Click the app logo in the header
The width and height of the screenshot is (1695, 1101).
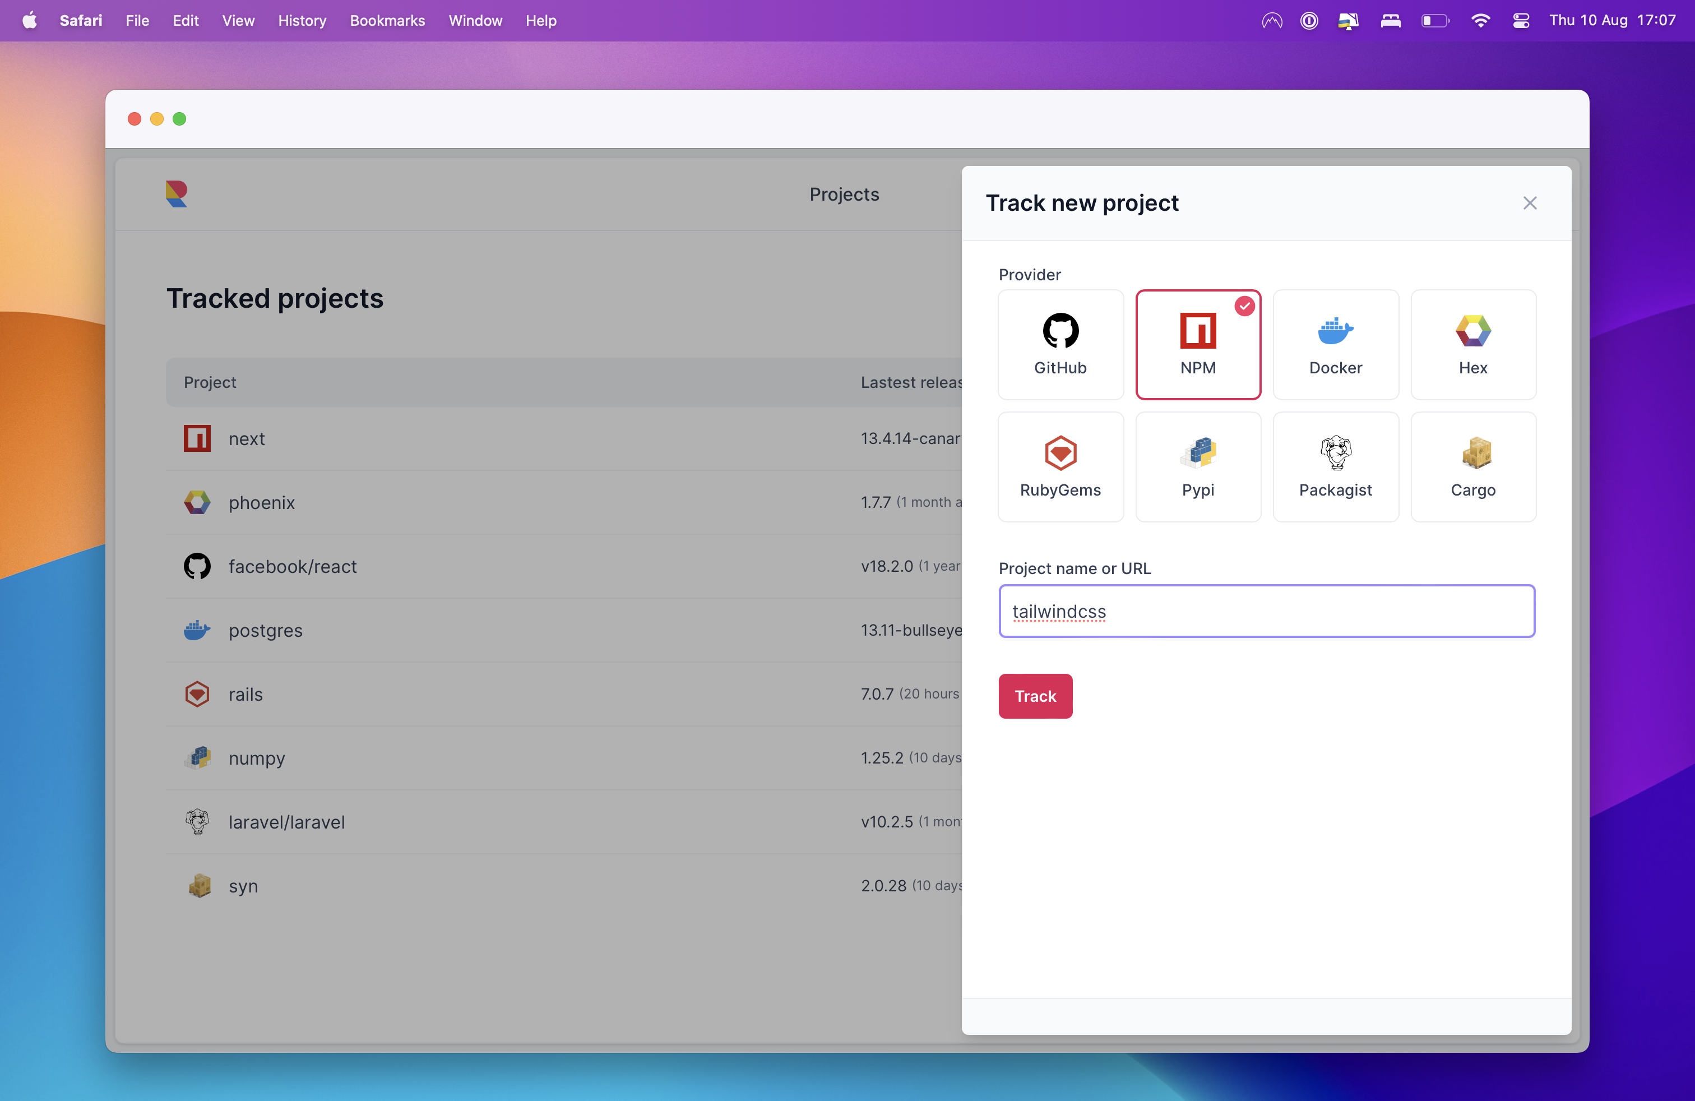177,194
